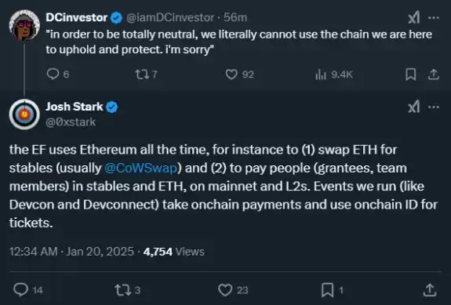The height and width of the screenshot is (305, 451).
Task: Share Josh Stark's tweet
Action: pos(430,290)
